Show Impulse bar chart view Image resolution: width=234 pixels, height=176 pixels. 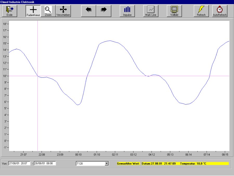coord(127,11)
